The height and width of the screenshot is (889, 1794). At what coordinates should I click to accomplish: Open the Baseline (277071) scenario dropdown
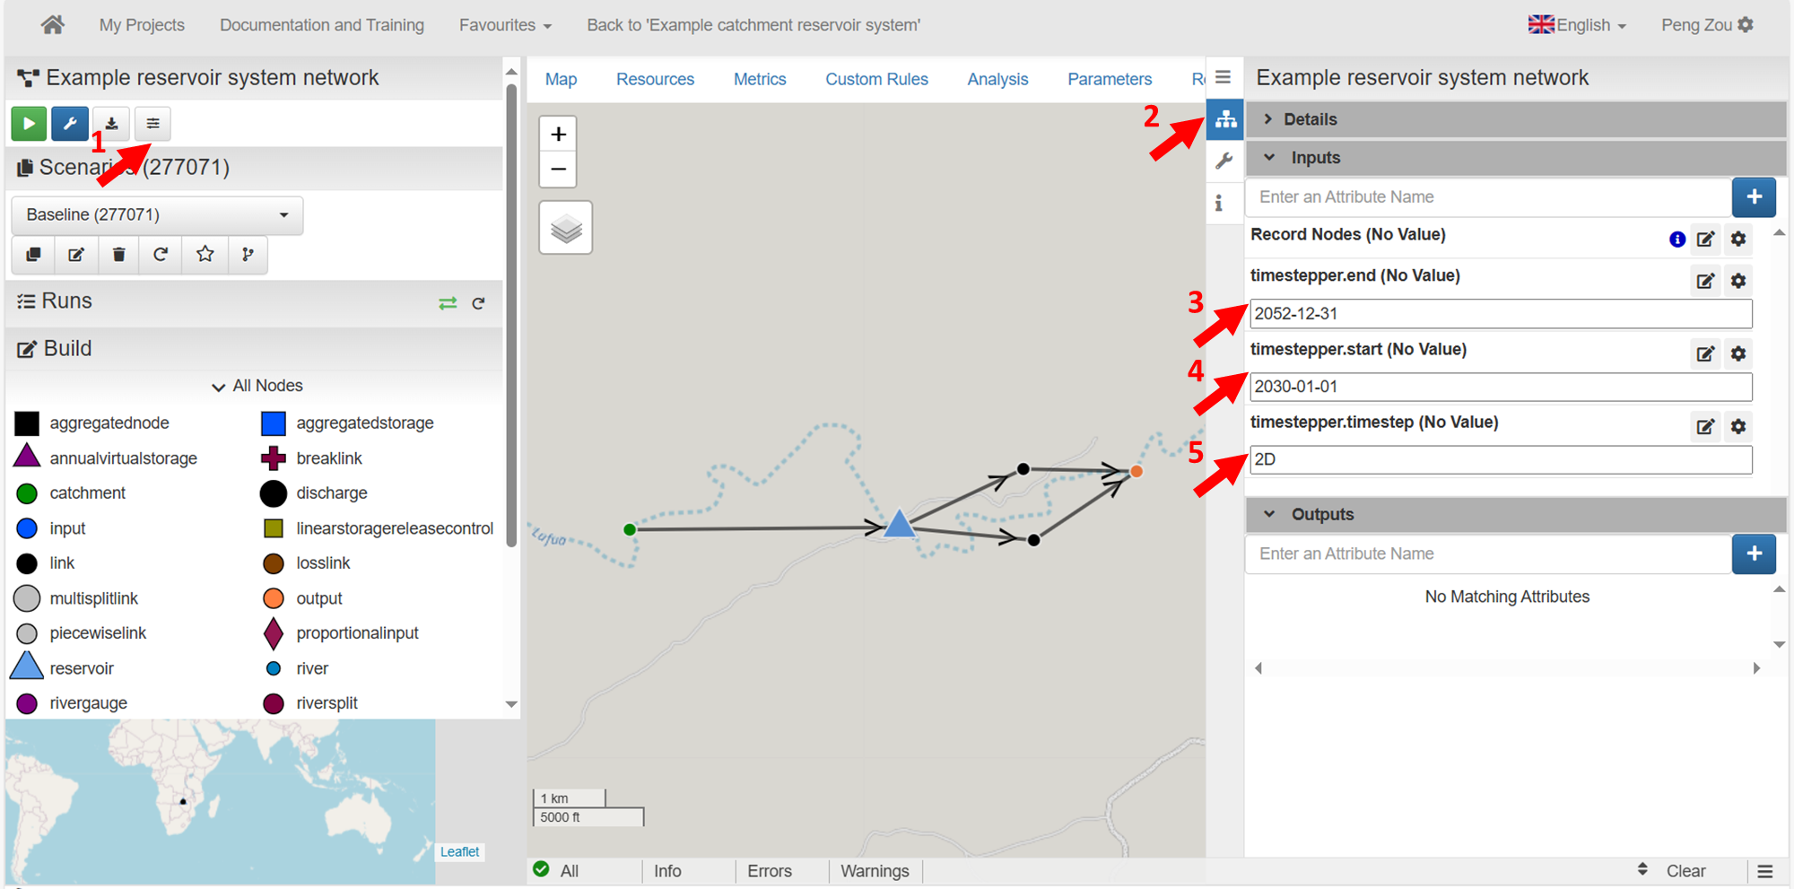[x=157, y=215]
